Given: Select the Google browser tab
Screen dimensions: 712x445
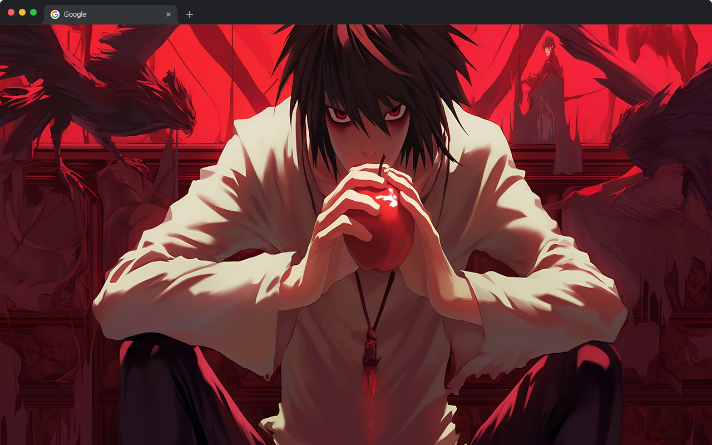Looking at the screenshot, I should pos(111,14).
